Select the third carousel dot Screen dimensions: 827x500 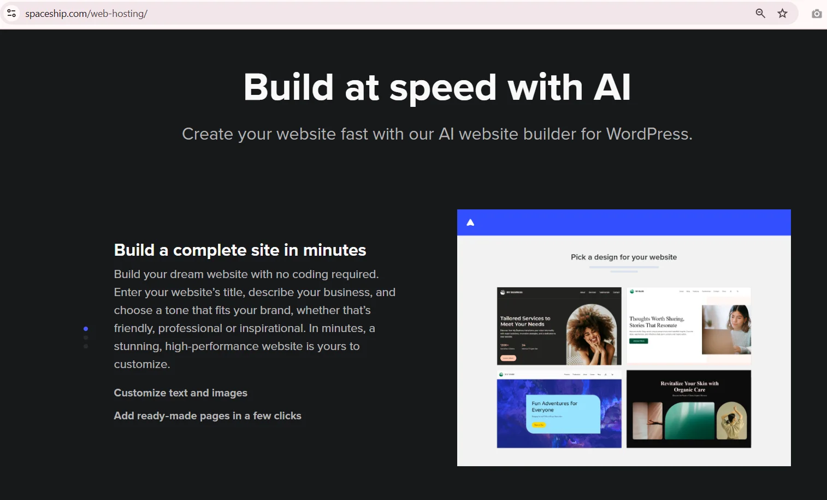click(x=86, y=346)
